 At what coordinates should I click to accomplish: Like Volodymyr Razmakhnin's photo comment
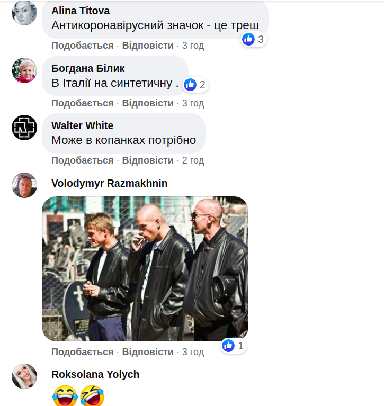pyautogui.click(x=83, y=352)
